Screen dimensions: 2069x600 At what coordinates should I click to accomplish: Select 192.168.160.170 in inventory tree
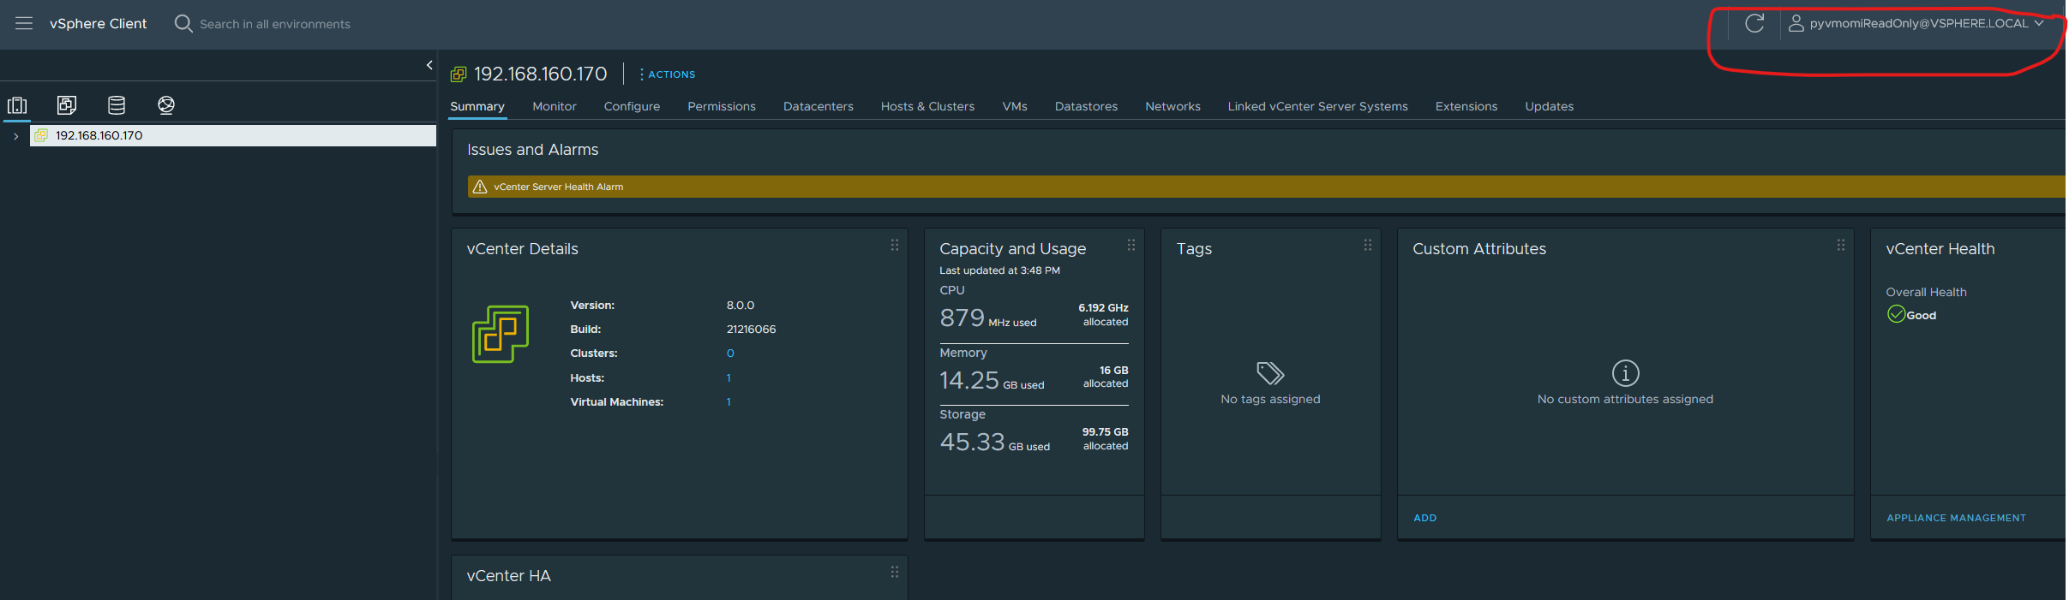233,135
